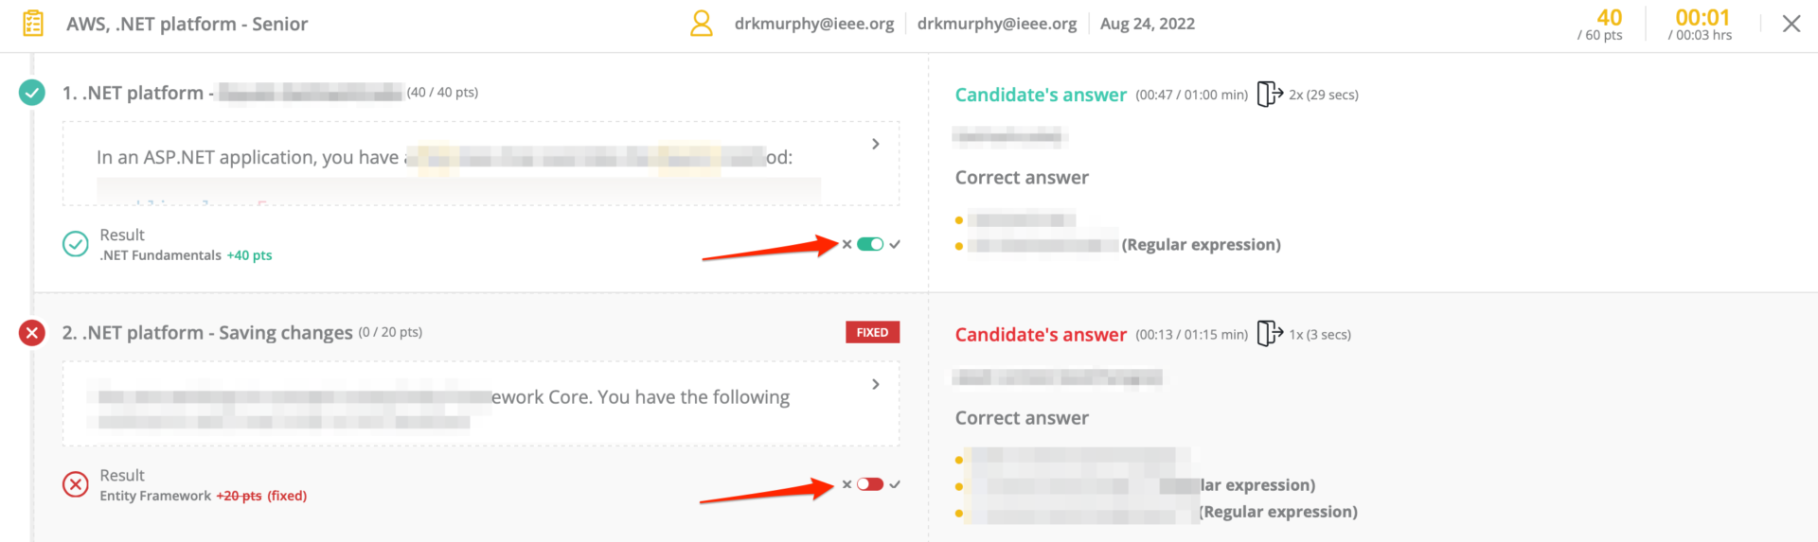The image size is (1818, 542).
Task: Open question 2 Saving changes title
Action: point(207,333)
